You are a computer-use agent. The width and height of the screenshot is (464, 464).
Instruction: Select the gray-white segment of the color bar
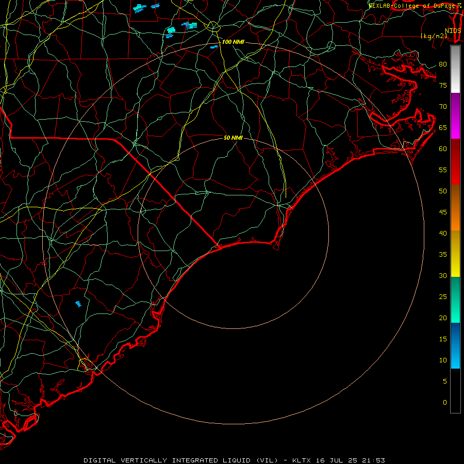pyautogui.click(x=455, y=69)
